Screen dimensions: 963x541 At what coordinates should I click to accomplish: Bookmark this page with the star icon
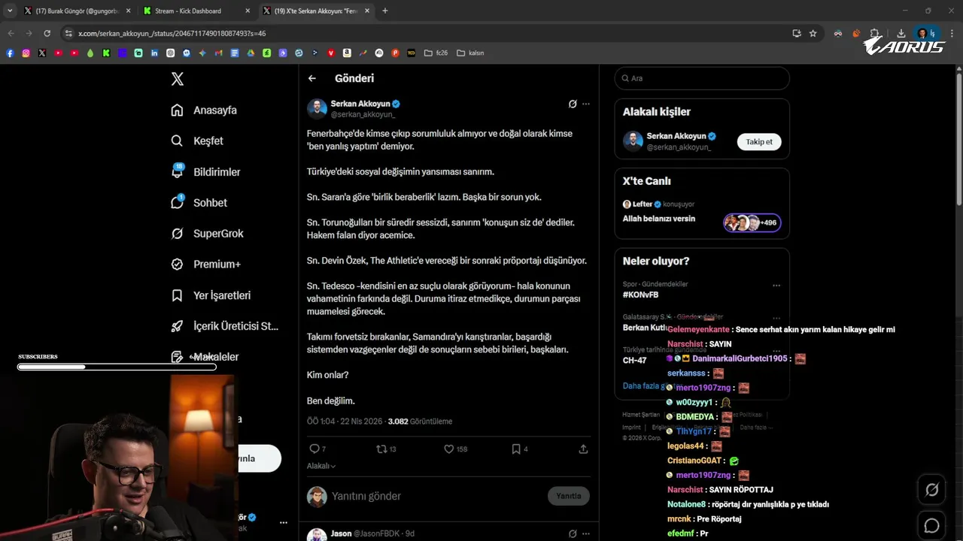click(x=813, y=33)
